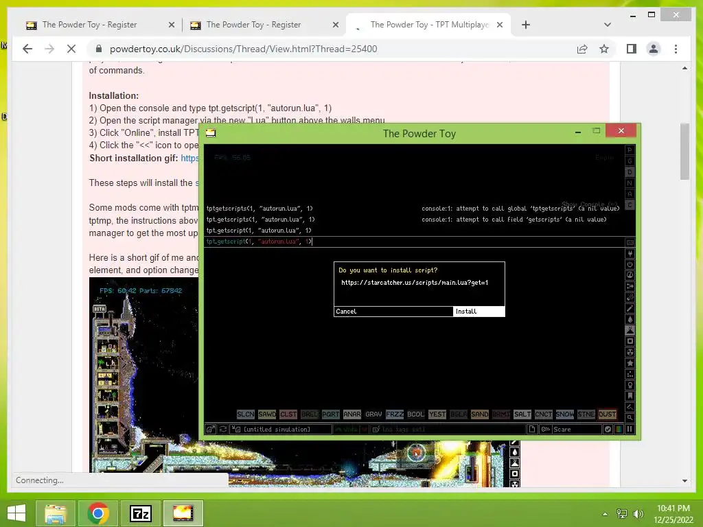Toggle the C mode button

[630, 204]
